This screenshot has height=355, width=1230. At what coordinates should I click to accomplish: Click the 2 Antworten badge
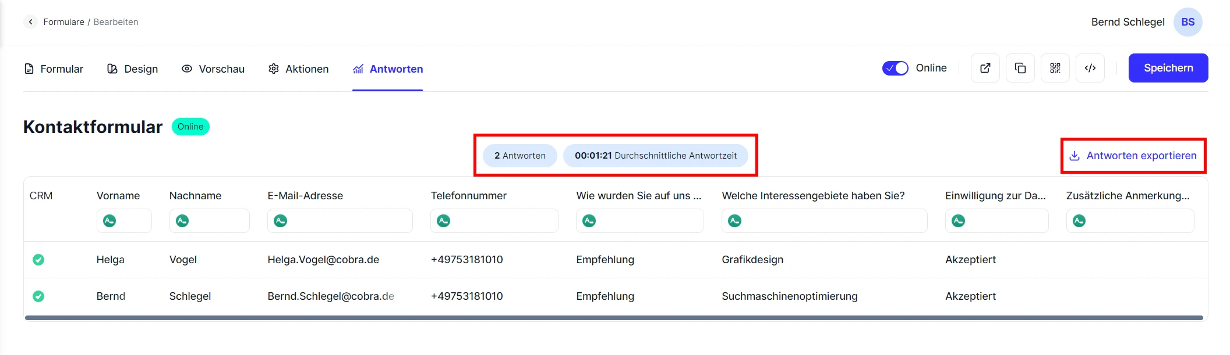pyautogui.click(x=520, y=156)
